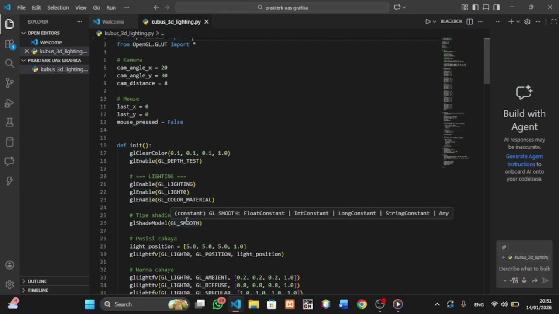The height and width of the screenshot is (314, 559).
Task: Switch to the Welcome tab
Action: point(113,22)
